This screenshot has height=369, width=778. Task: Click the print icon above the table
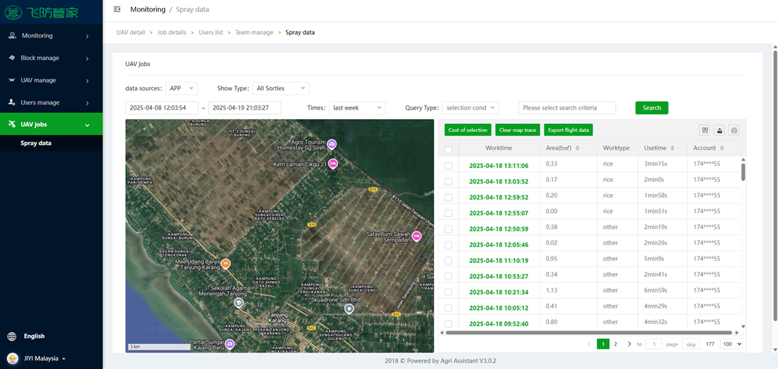(734, 130)
